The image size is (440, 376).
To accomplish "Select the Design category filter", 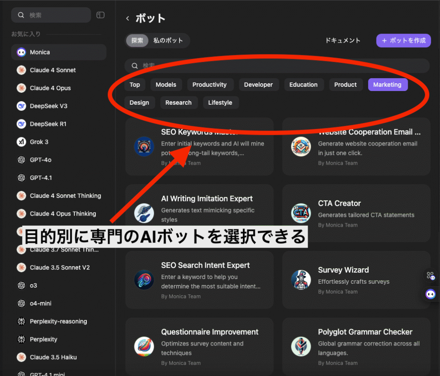I will click(x=140, y=103).
